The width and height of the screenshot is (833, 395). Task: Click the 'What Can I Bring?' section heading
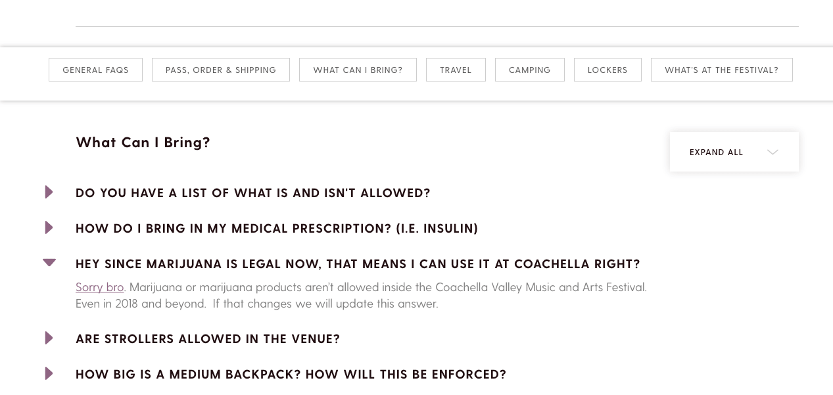[143, 142]
